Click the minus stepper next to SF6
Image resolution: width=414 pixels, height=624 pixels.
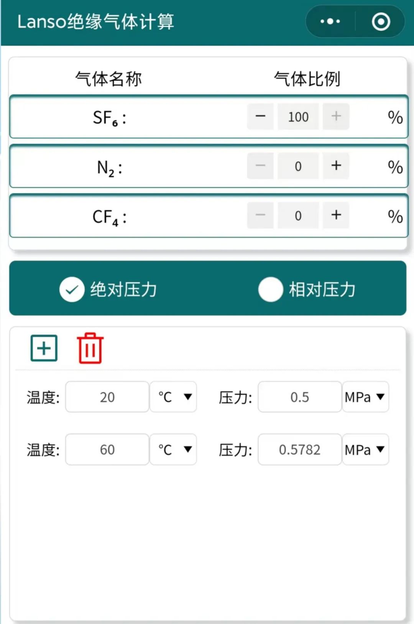tap(260, 117)
